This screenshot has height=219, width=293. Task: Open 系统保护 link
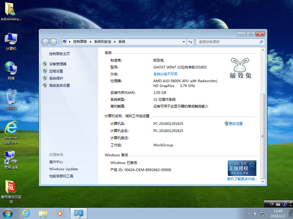point(56,78)
